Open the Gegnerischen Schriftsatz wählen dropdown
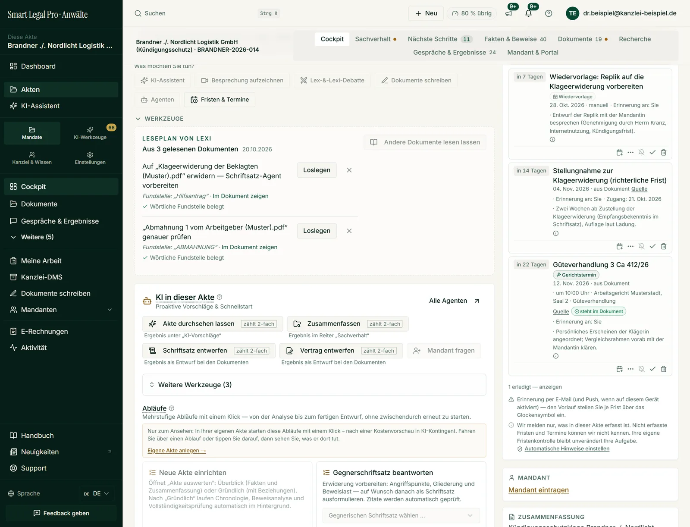Image resolution: width=690 pixels, height=527 pixels. tap(401, 515)
